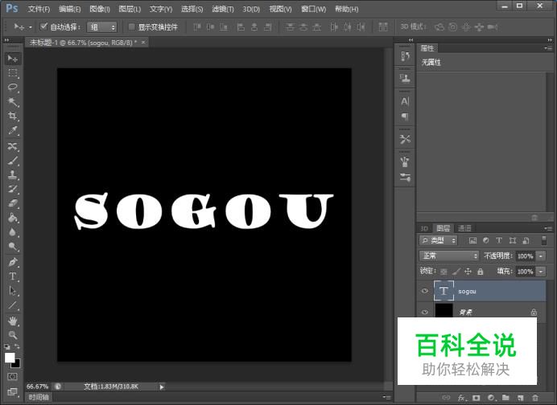
Task: Select the sogou layer thumbnail
Action: pyautogui.click(x=444, y=291)
